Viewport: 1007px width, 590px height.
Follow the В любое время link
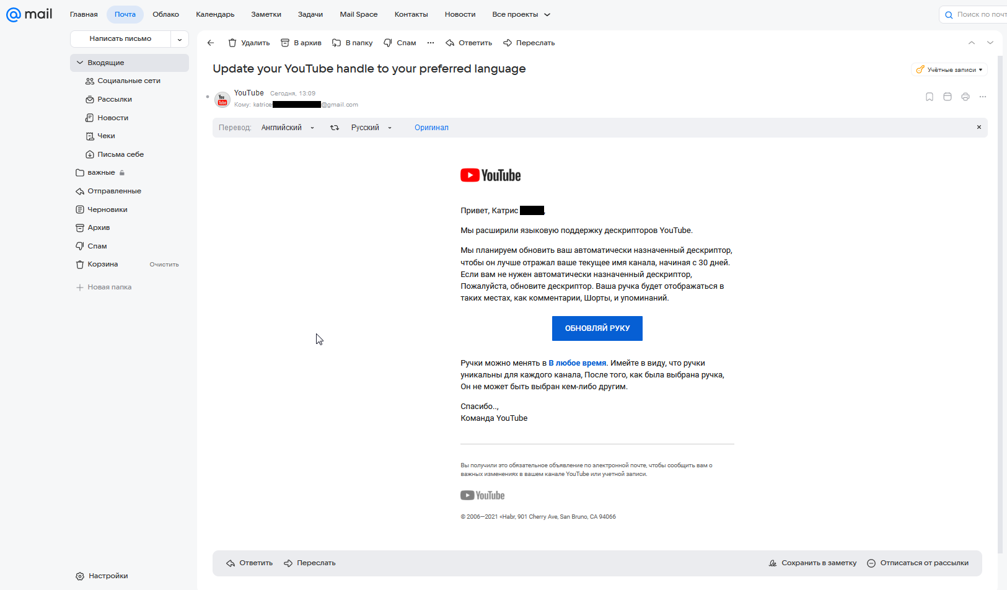[x=578, y=363]
